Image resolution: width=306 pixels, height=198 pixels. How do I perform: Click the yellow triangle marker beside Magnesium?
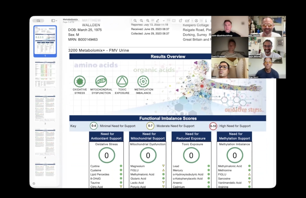(x=163, y=166)
